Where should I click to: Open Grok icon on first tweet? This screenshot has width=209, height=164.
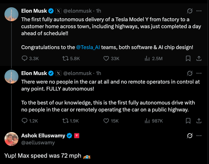[190, 11]
